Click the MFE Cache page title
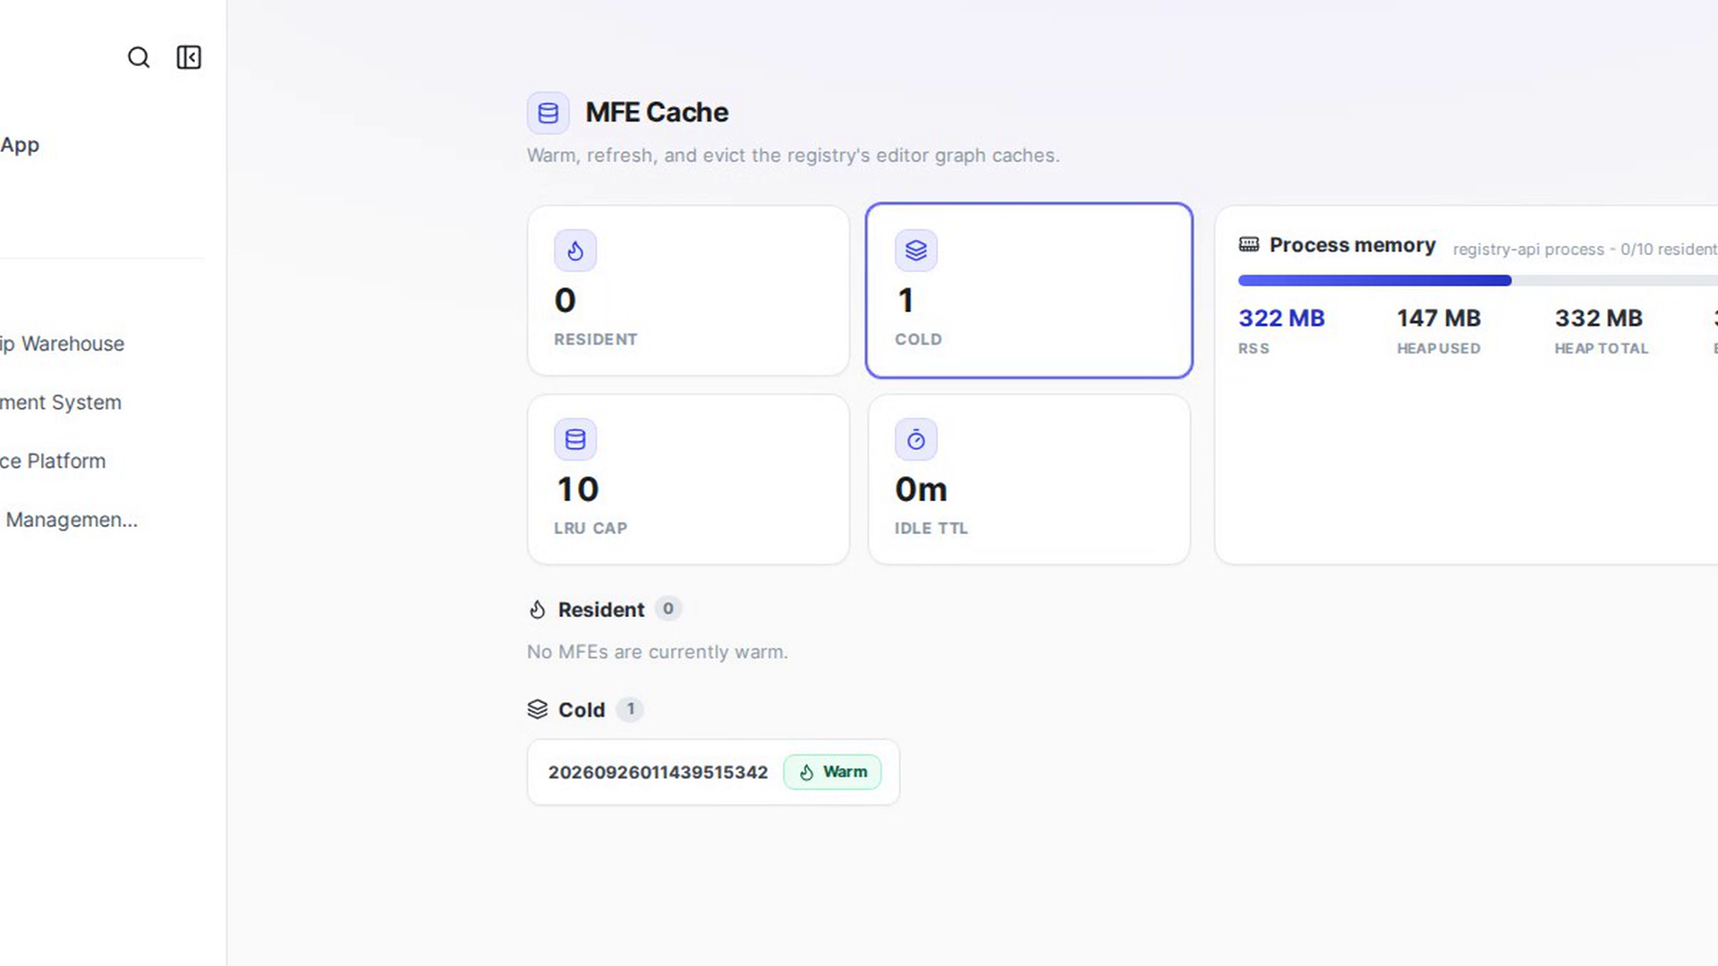Viewport: 1718px width, 966px height. tap(657, 113)
